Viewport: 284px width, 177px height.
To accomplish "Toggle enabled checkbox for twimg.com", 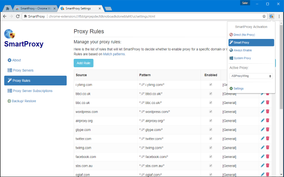I will point(211,147).
